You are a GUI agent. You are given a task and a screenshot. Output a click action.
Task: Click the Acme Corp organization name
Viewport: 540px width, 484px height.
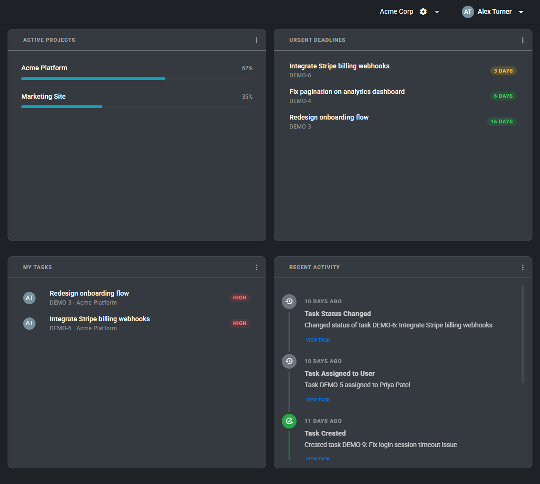pos(396,12)
